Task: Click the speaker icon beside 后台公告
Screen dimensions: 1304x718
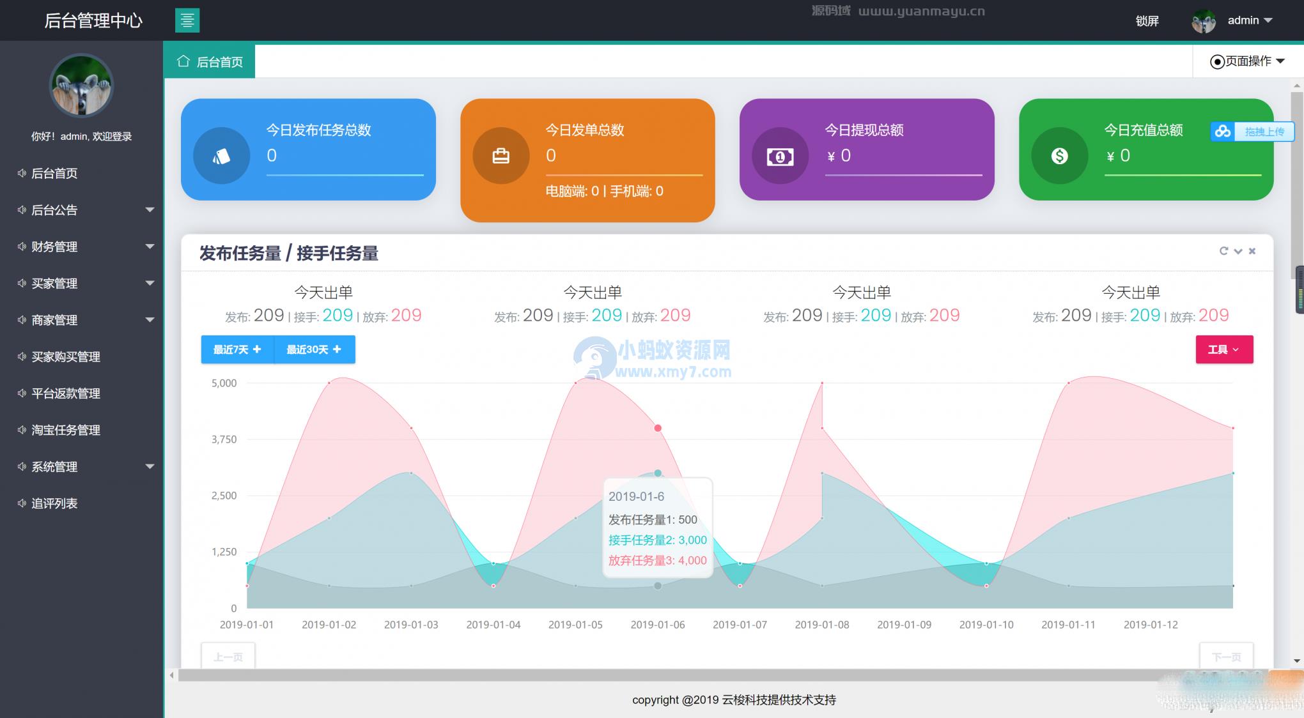Action: pos(22,210)
